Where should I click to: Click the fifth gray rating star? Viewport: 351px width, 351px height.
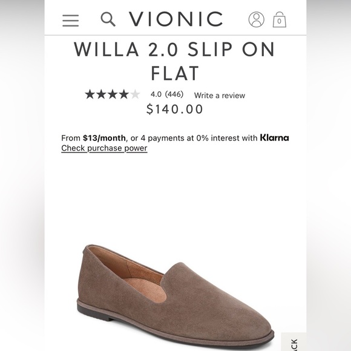click(135, 94)
